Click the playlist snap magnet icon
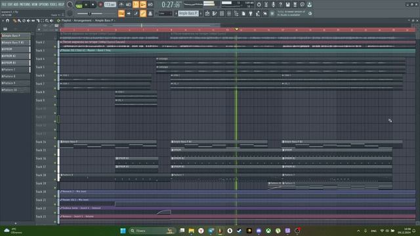420x236 pixels. 7,20
